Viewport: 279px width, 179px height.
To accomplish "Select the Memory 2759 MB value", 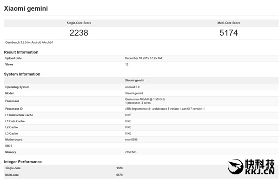I will click(x=131, y=152).
